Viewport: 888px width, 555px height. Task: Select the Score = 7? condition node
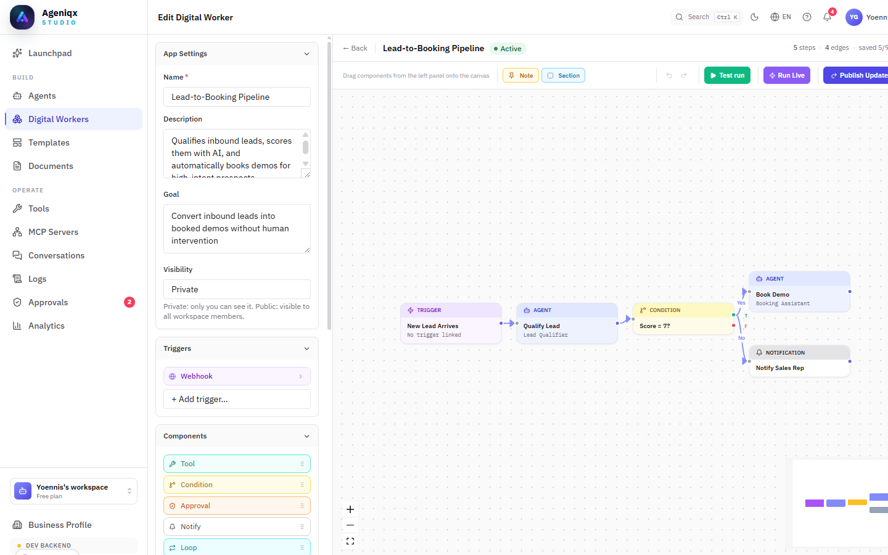[683, 319]
